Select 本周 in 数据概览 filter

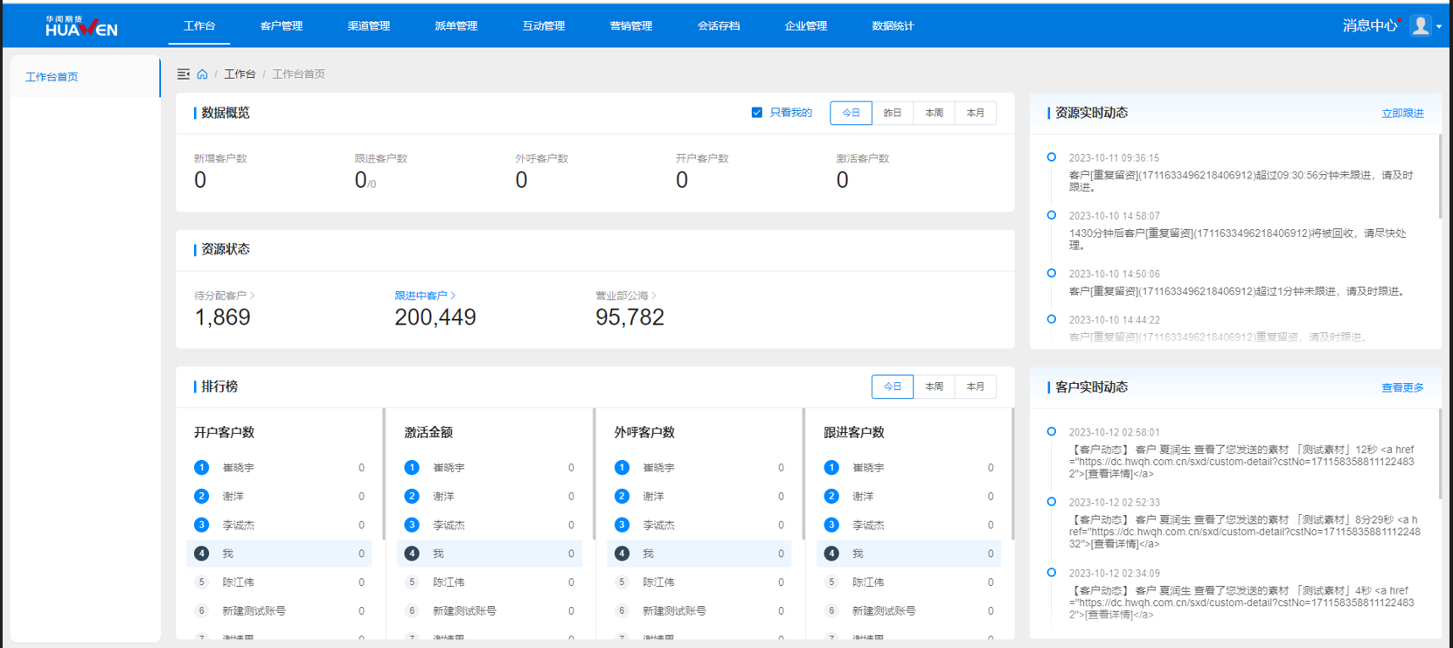(935, 113)
